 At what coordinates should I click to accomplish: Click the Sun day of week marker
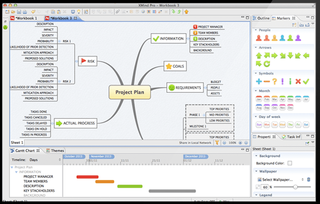[x=259, y=125]
